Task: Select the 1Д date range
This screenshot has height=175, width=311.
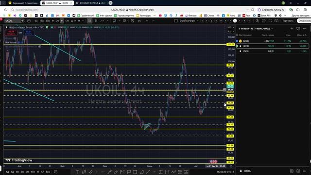Action: (8, 172)
